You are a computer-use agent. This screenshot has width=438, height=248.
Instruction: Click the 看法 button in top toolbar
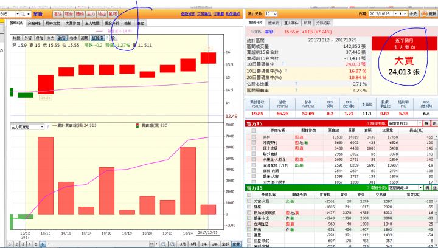[58, 14]
